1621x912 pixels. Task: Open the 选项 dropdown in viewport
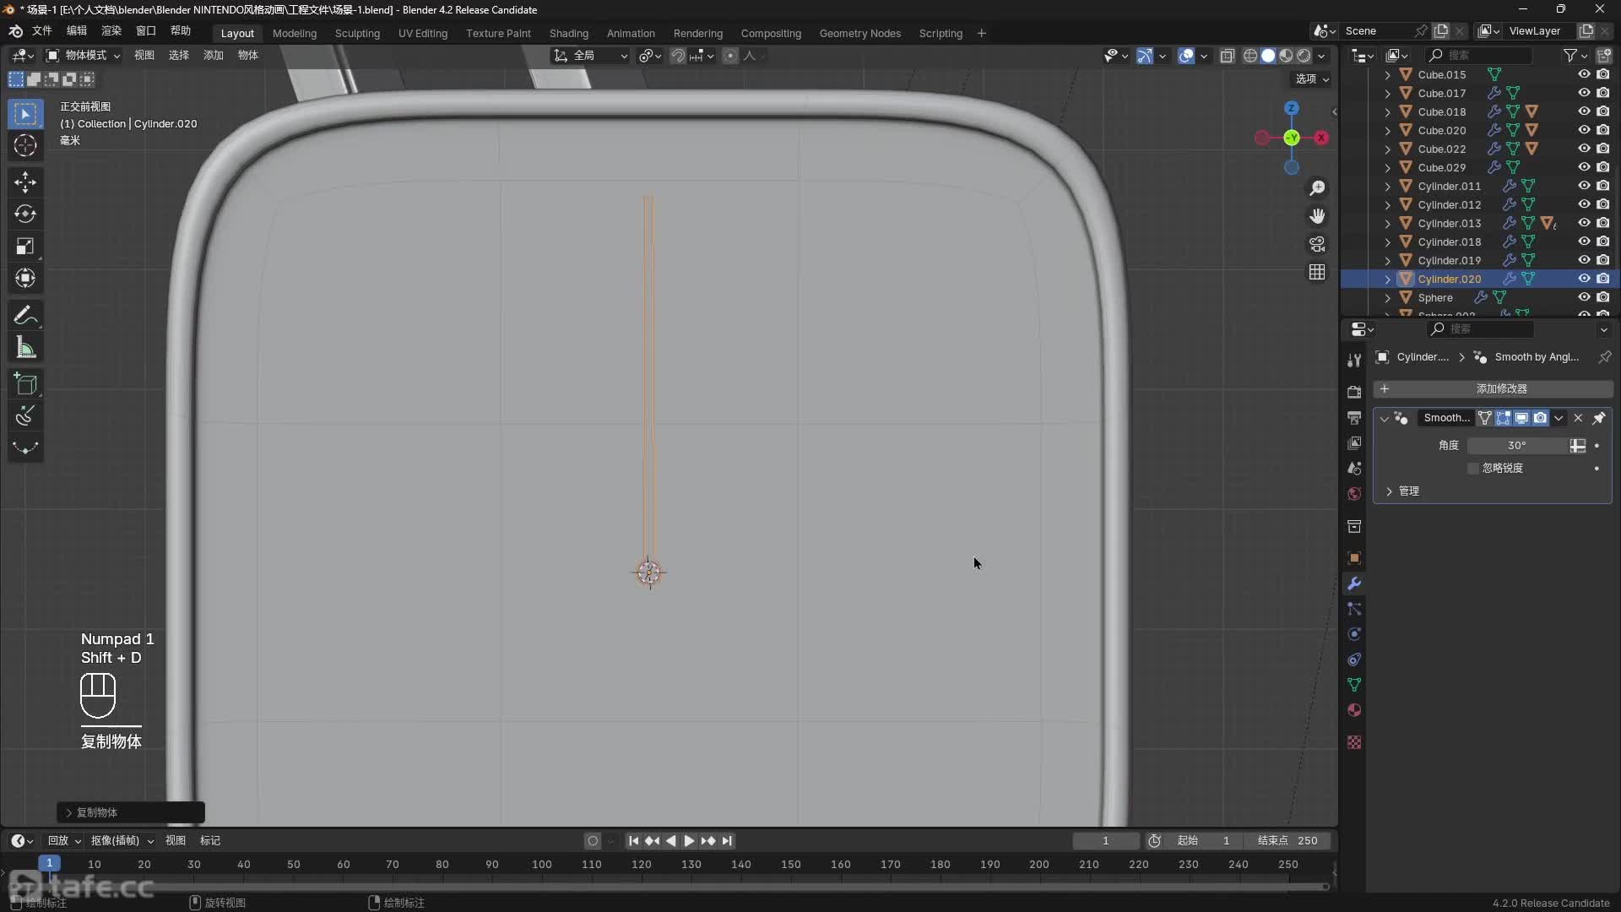pyautogui.click(x=1312, y=79)
